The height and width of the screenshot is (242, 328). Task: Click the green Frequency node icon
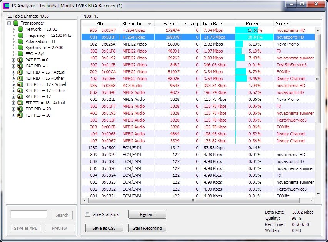[x=20, y=35]
